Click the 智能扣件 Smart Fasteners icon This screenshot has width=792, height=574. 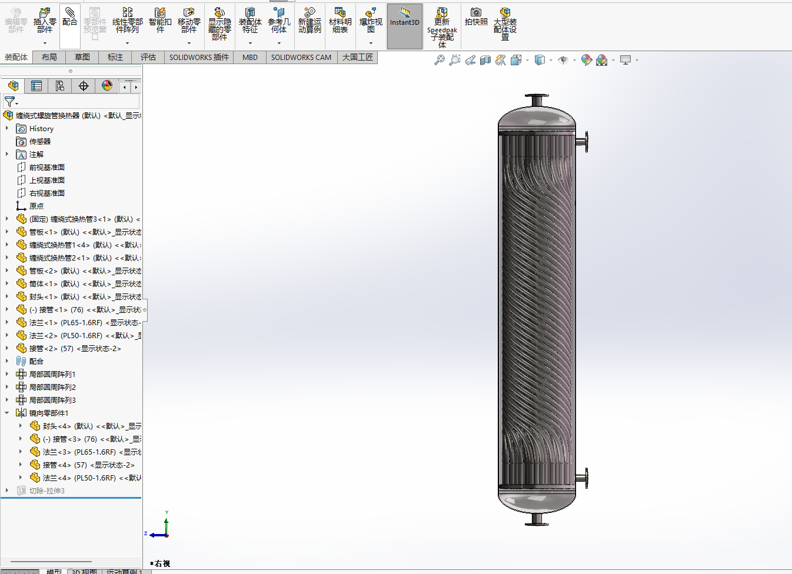click(x=160, y=12)
